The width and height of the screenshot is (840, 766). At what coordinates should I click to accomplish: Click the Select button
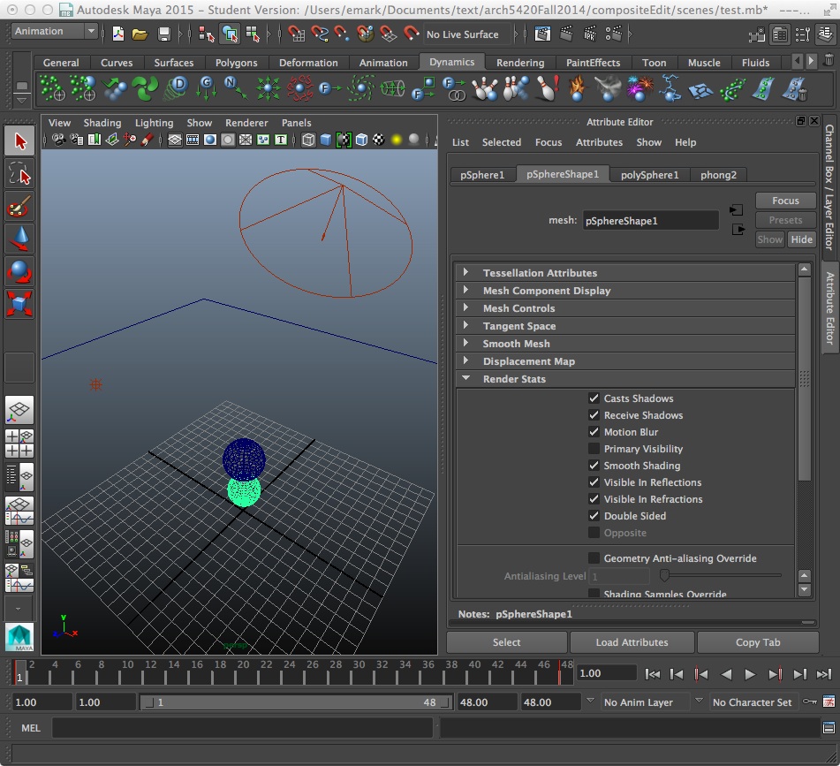[506, 641]
